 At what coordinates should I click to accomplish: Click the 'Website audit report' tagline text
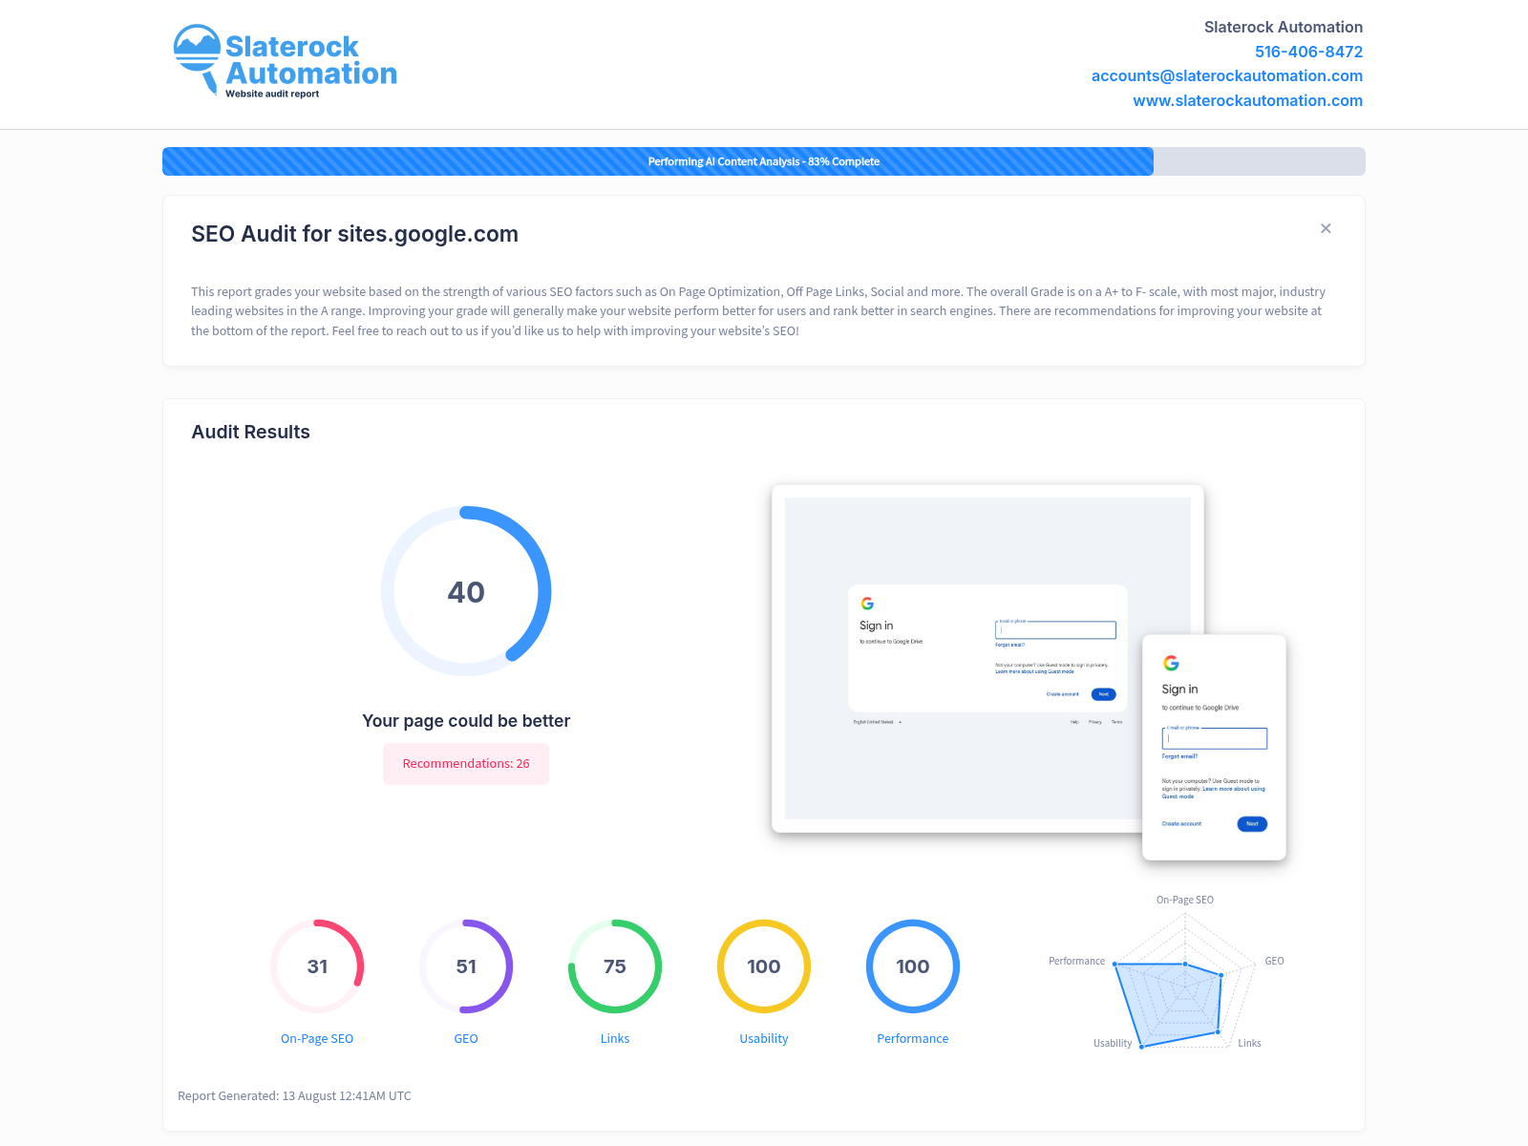272,94
